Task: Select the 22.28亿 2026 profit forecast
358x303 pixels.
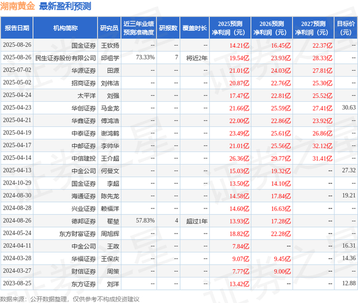Action: click(281, 234)
